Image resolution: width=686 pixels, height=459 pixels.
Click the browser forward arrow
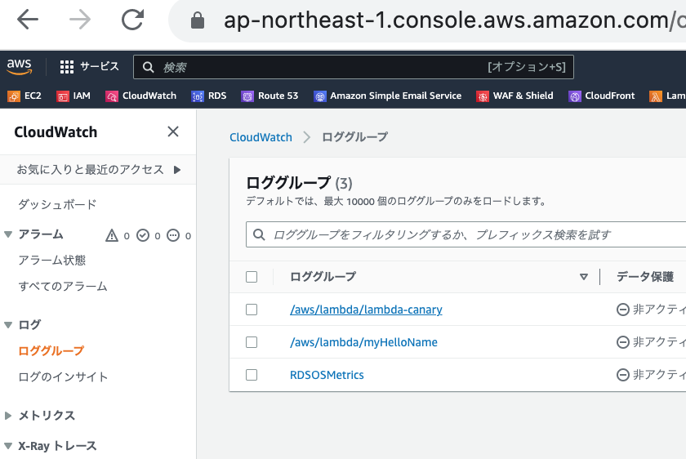(x=80, y=20)
